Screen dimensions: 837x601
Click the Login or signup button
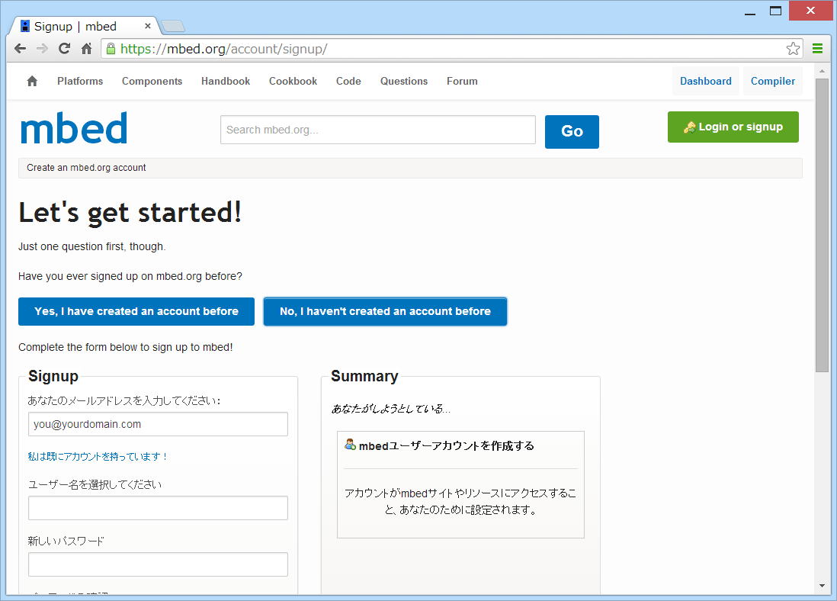tap(733, 127)
